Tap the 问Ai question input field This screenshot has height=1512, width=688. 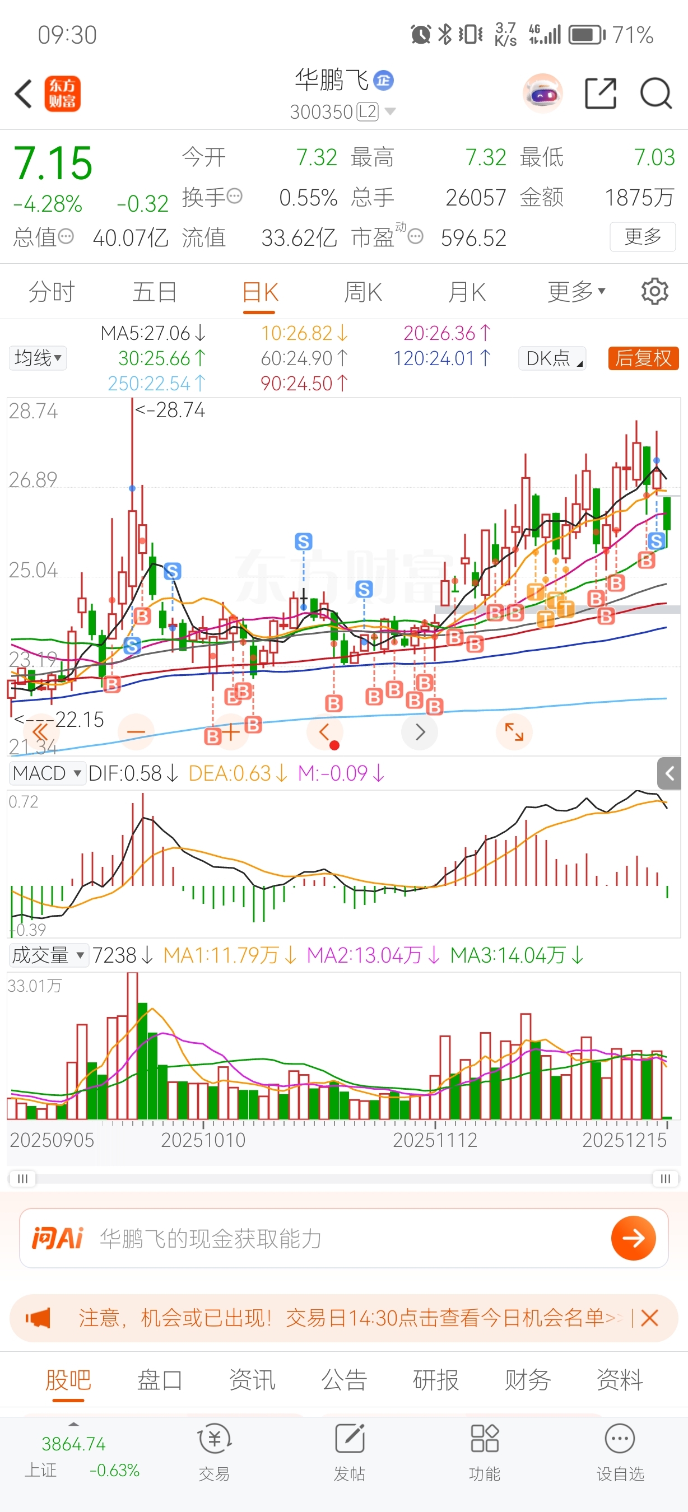coord(344,1239)
